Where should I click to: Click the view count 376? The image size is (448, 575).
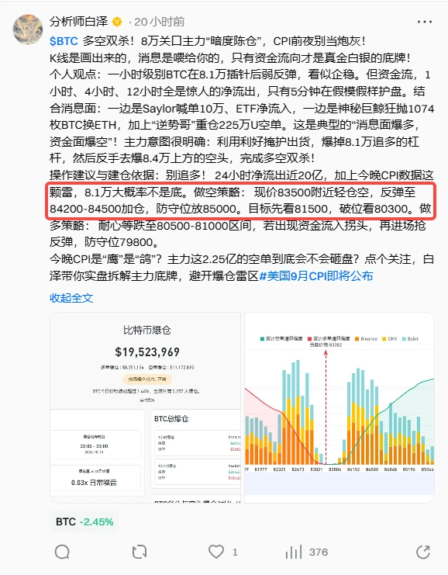click(x=319, y=552)
